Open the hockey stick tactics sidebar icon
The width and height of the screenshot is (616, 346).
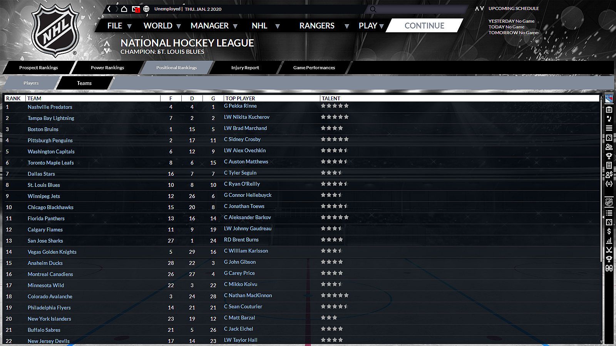609,119
